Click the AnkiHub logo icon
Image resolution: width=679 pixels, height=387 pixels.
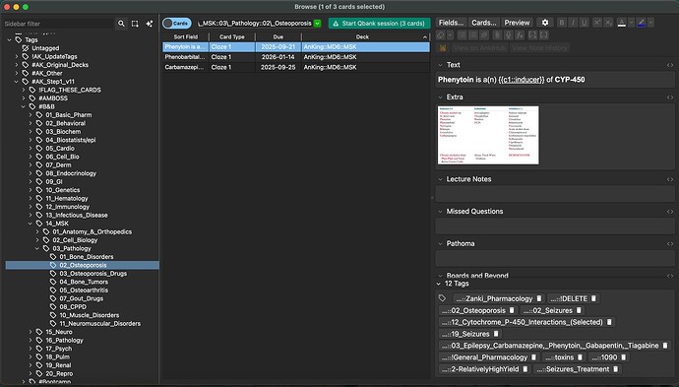click(443, 48)
